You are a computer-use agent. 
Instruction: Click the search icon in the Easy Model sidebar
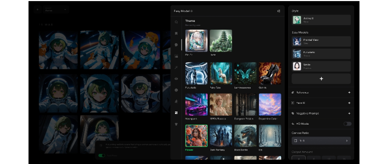point(176,22)
